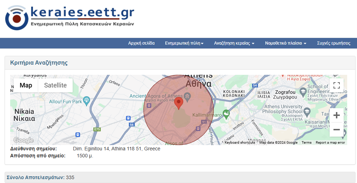357x183 pixels.
Task: Click the Απόσταση από σημείο label
Action: point(38,156)
